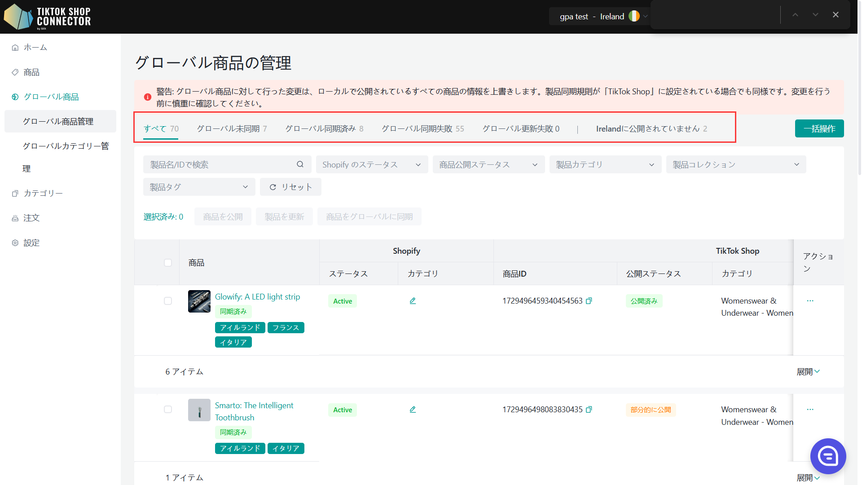Click the tag icon beside 商品
The width and height of the screenshot is (862, 485).
(15, 72)
